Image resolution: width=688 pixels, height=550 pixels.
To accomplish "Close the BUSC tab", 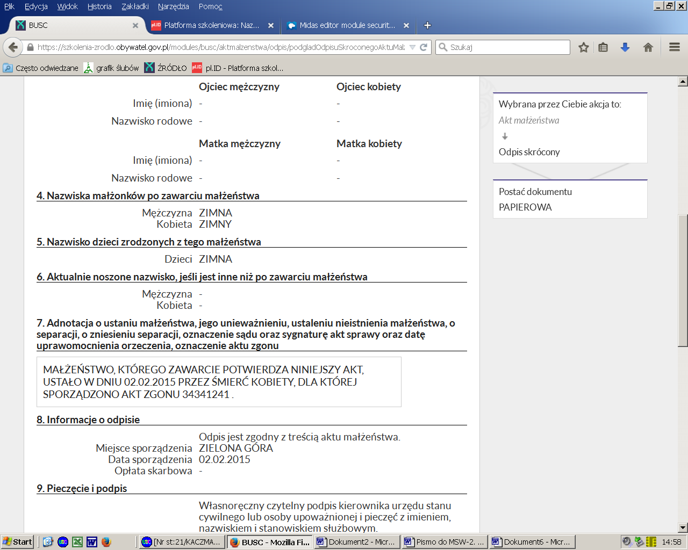I will click(135, 25).
